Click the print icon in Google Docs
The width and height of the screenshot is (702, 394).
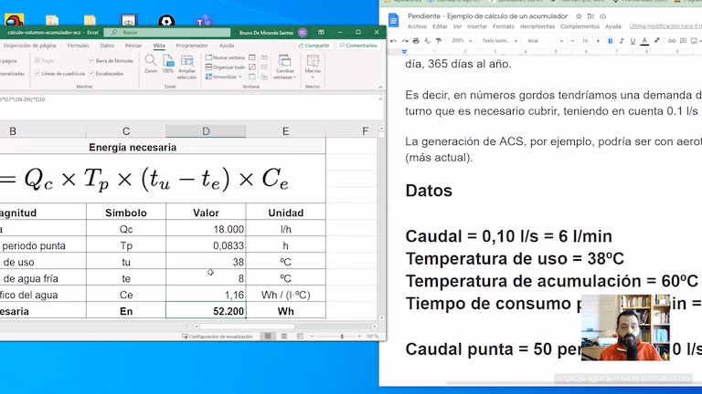[x=416, y=41]
